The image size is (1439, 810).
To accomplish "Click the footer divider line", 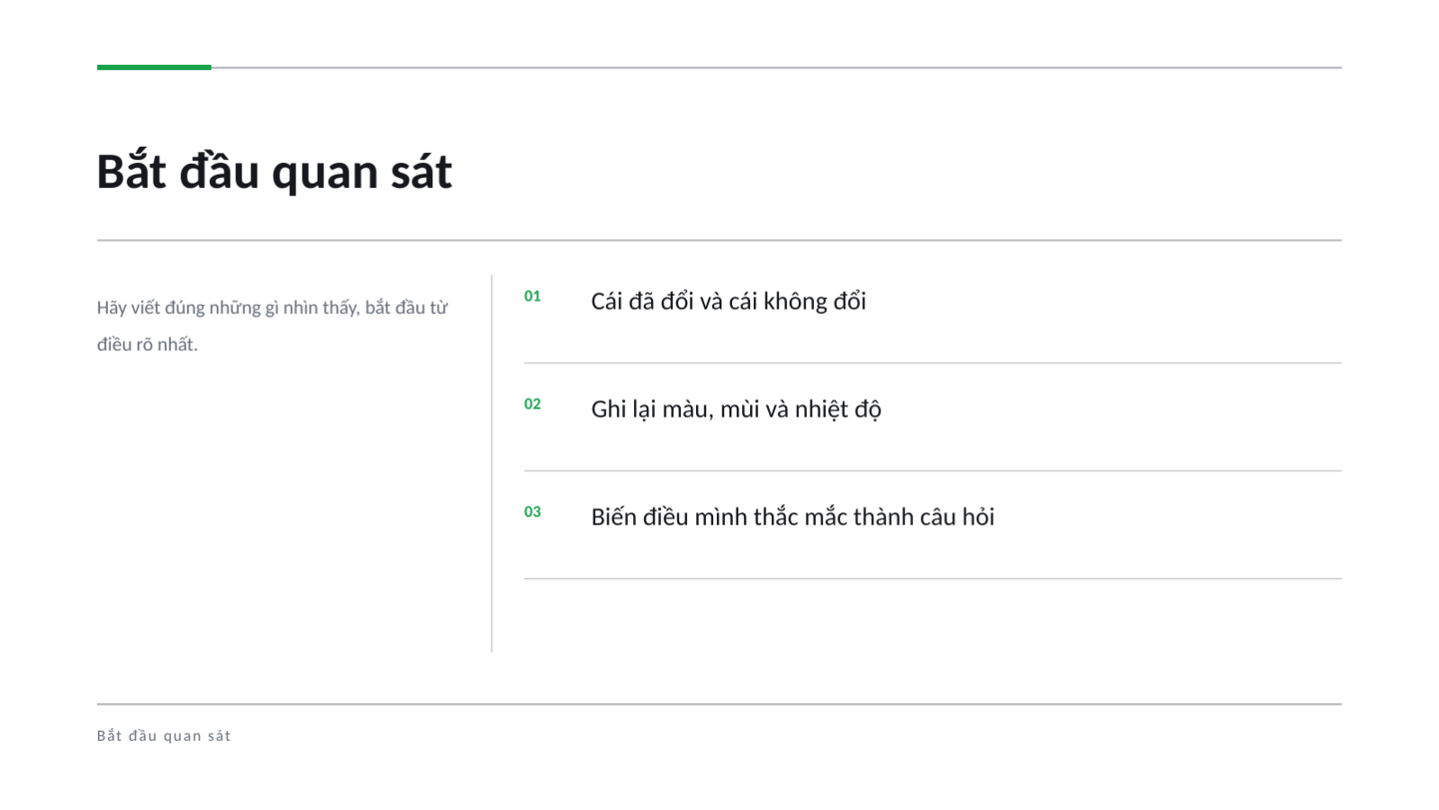I will tap(719, 704).
